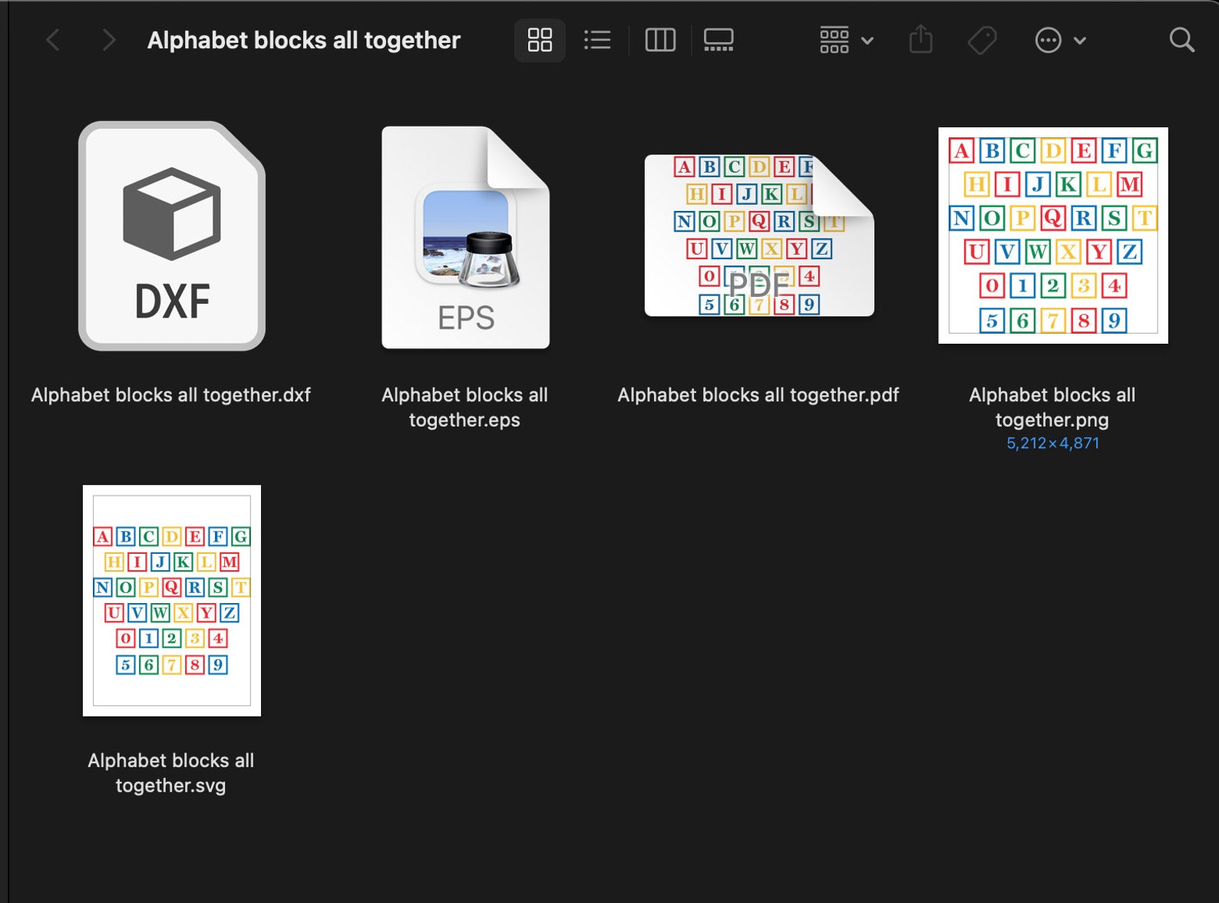The image size is (1219, 903).
Task: Click the 'Alphabet blocks all together.pdf' filename
Action: point(758,395)
